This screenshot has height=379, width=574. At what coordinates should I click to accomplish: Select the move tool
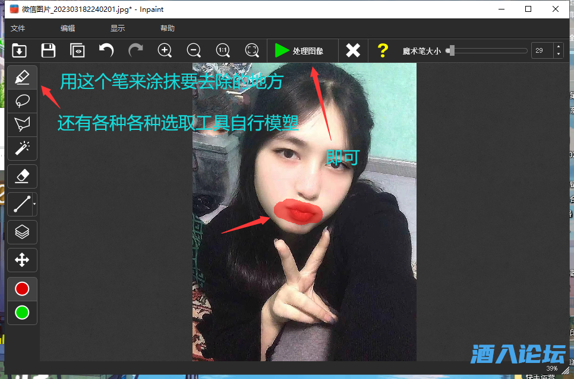(22, 260)
